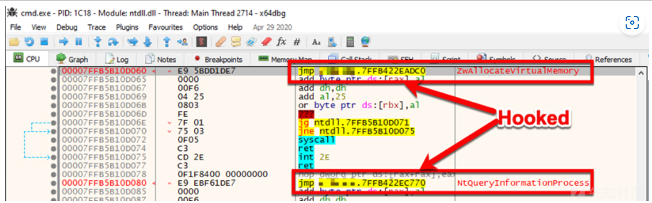Click the restart debuggee icon
Image resolution: width=652 pixels, height=203 pixels.
(x=29, y=41)
